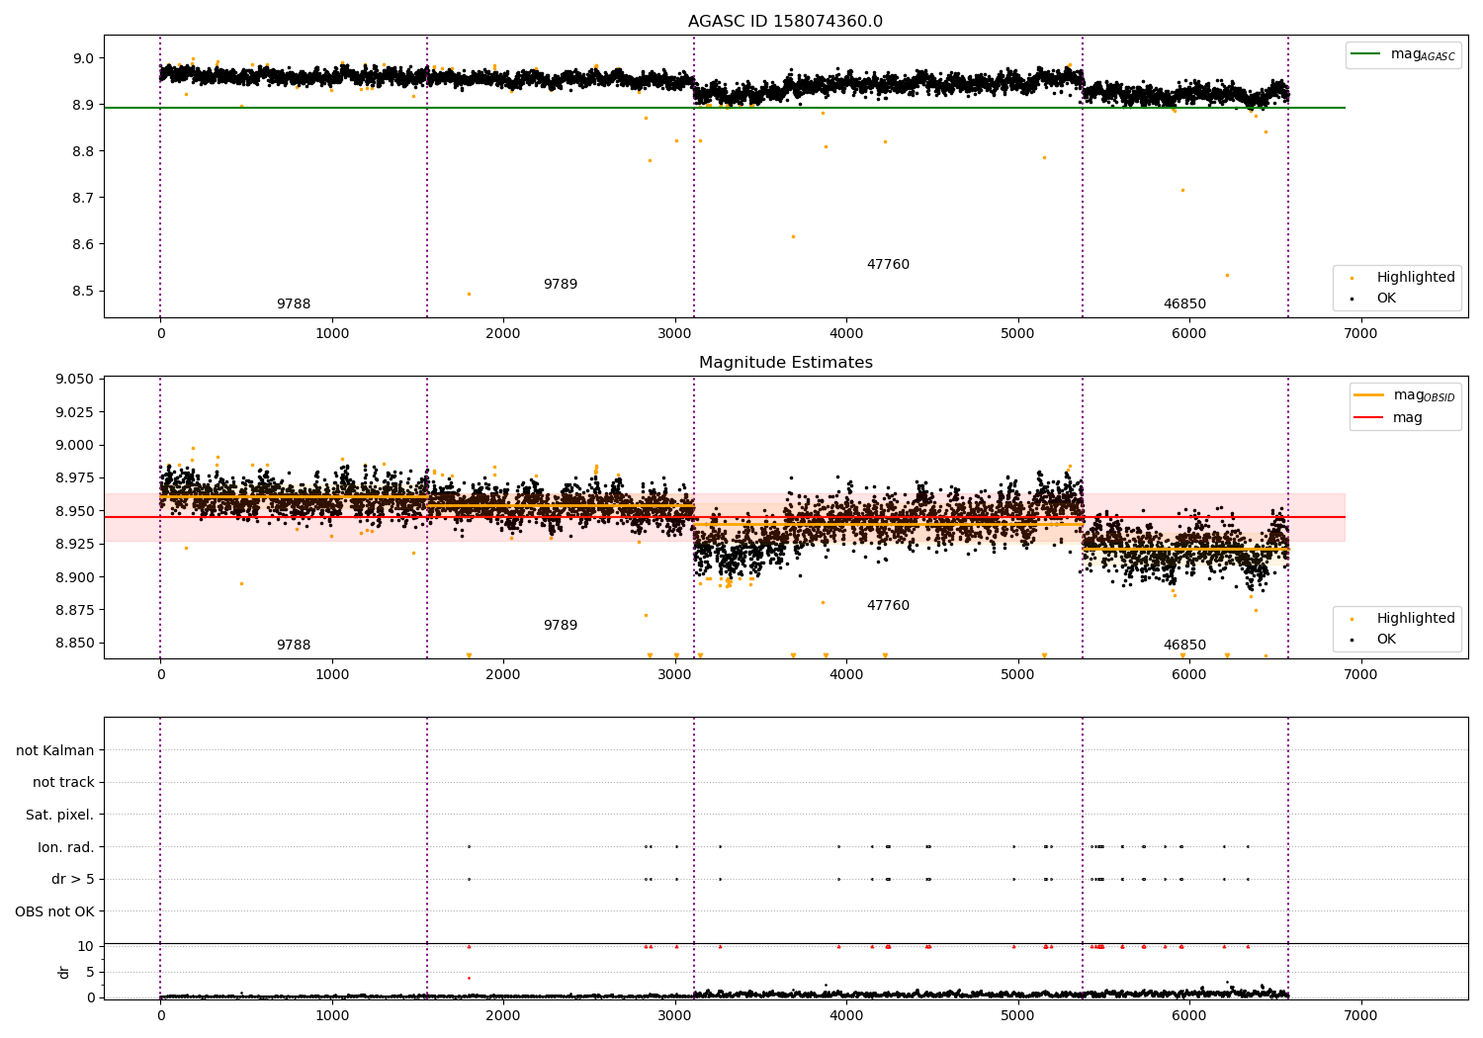This screenshot has width=1483, height=1038.
Task: Click 'OK' legend entry in Magnitude Estimates plot
Action: click(1374, 640)
